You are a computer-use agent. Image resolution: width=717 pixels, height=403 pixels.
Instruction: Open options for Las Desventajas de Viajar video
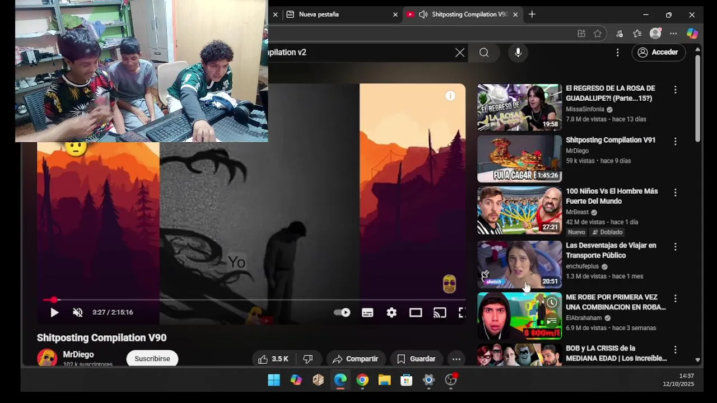(x=676, y=247)
